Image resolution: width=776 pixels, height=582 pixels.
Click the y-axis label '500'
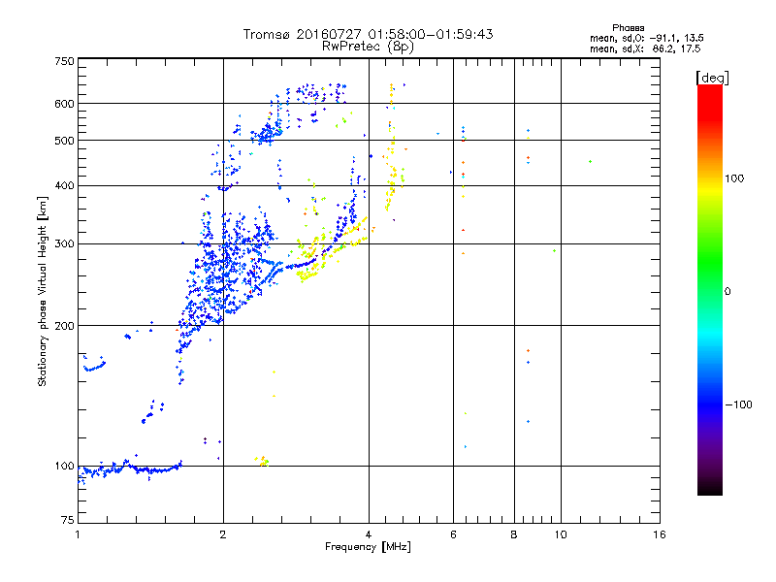tap(64, 141)
